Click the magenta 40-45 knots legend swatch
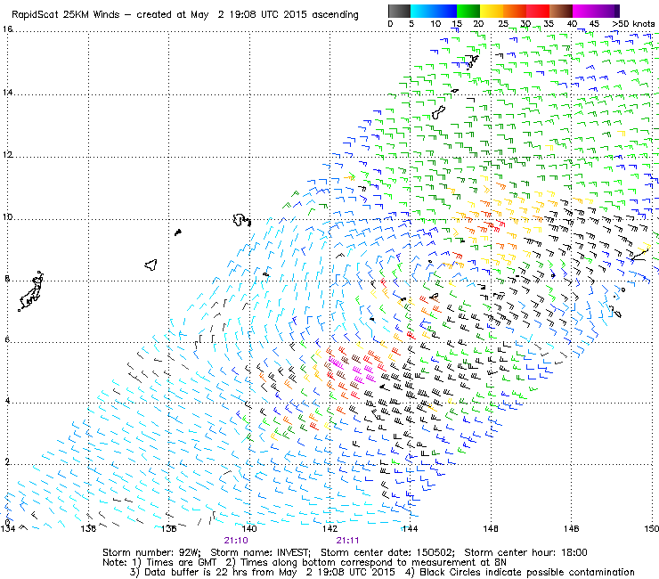The height and width of the screenshot is (579, 659). click(x=584, y=11)
